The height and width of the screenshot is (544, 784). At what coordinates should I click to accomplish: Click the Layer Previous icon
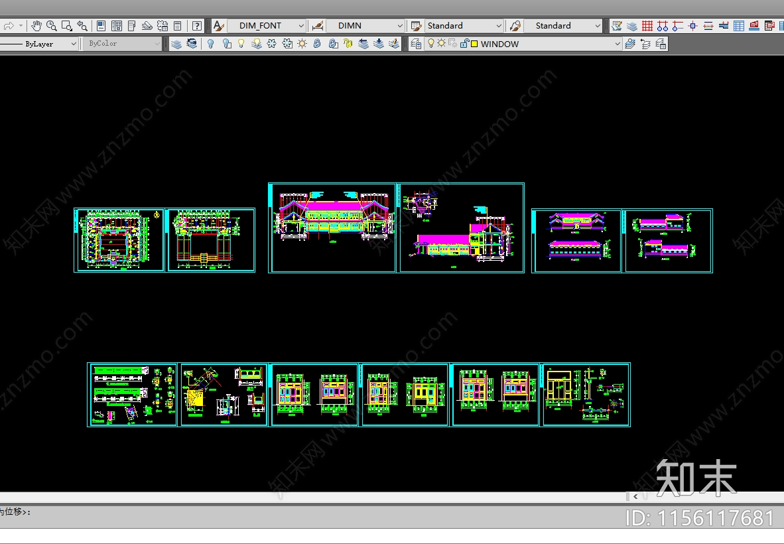(x=645, y=44)
